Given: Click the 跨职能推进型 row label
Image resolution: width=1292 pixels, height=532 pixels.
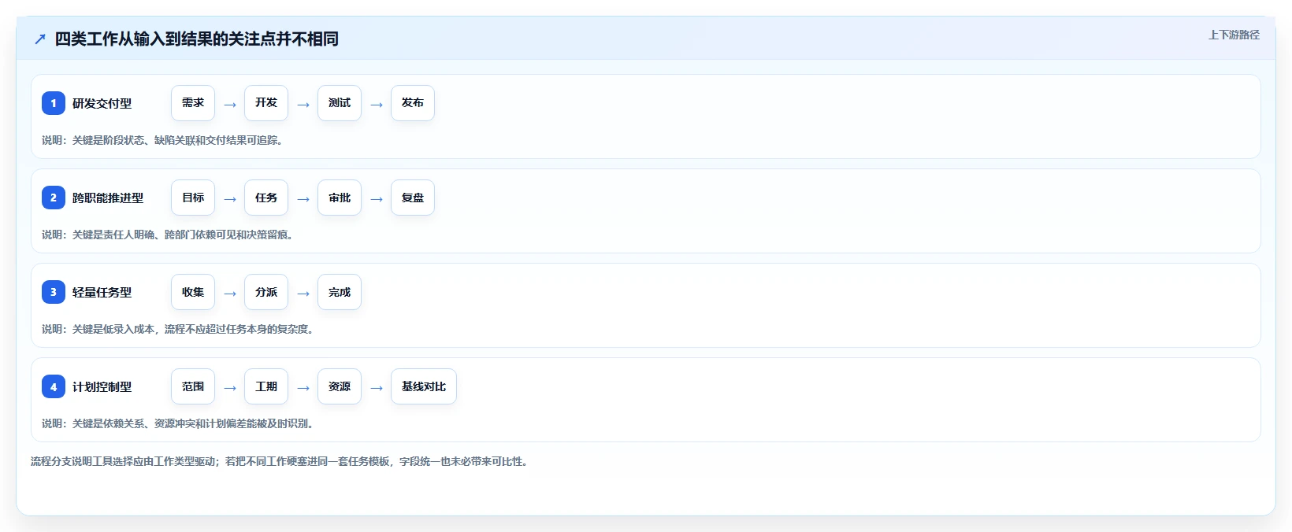Looking at the screenshot, I should pos(108,198).
